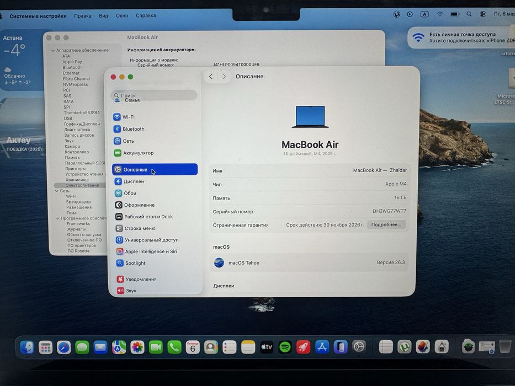Open the battery status menu bar icon
The width and height of the screenshot is (515, 386).
pos(455,14)
